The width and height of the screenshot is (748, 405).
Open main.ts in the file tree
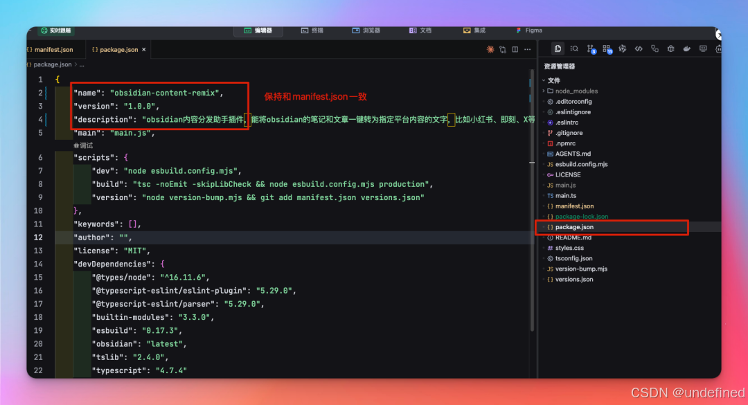coord(565,196)
